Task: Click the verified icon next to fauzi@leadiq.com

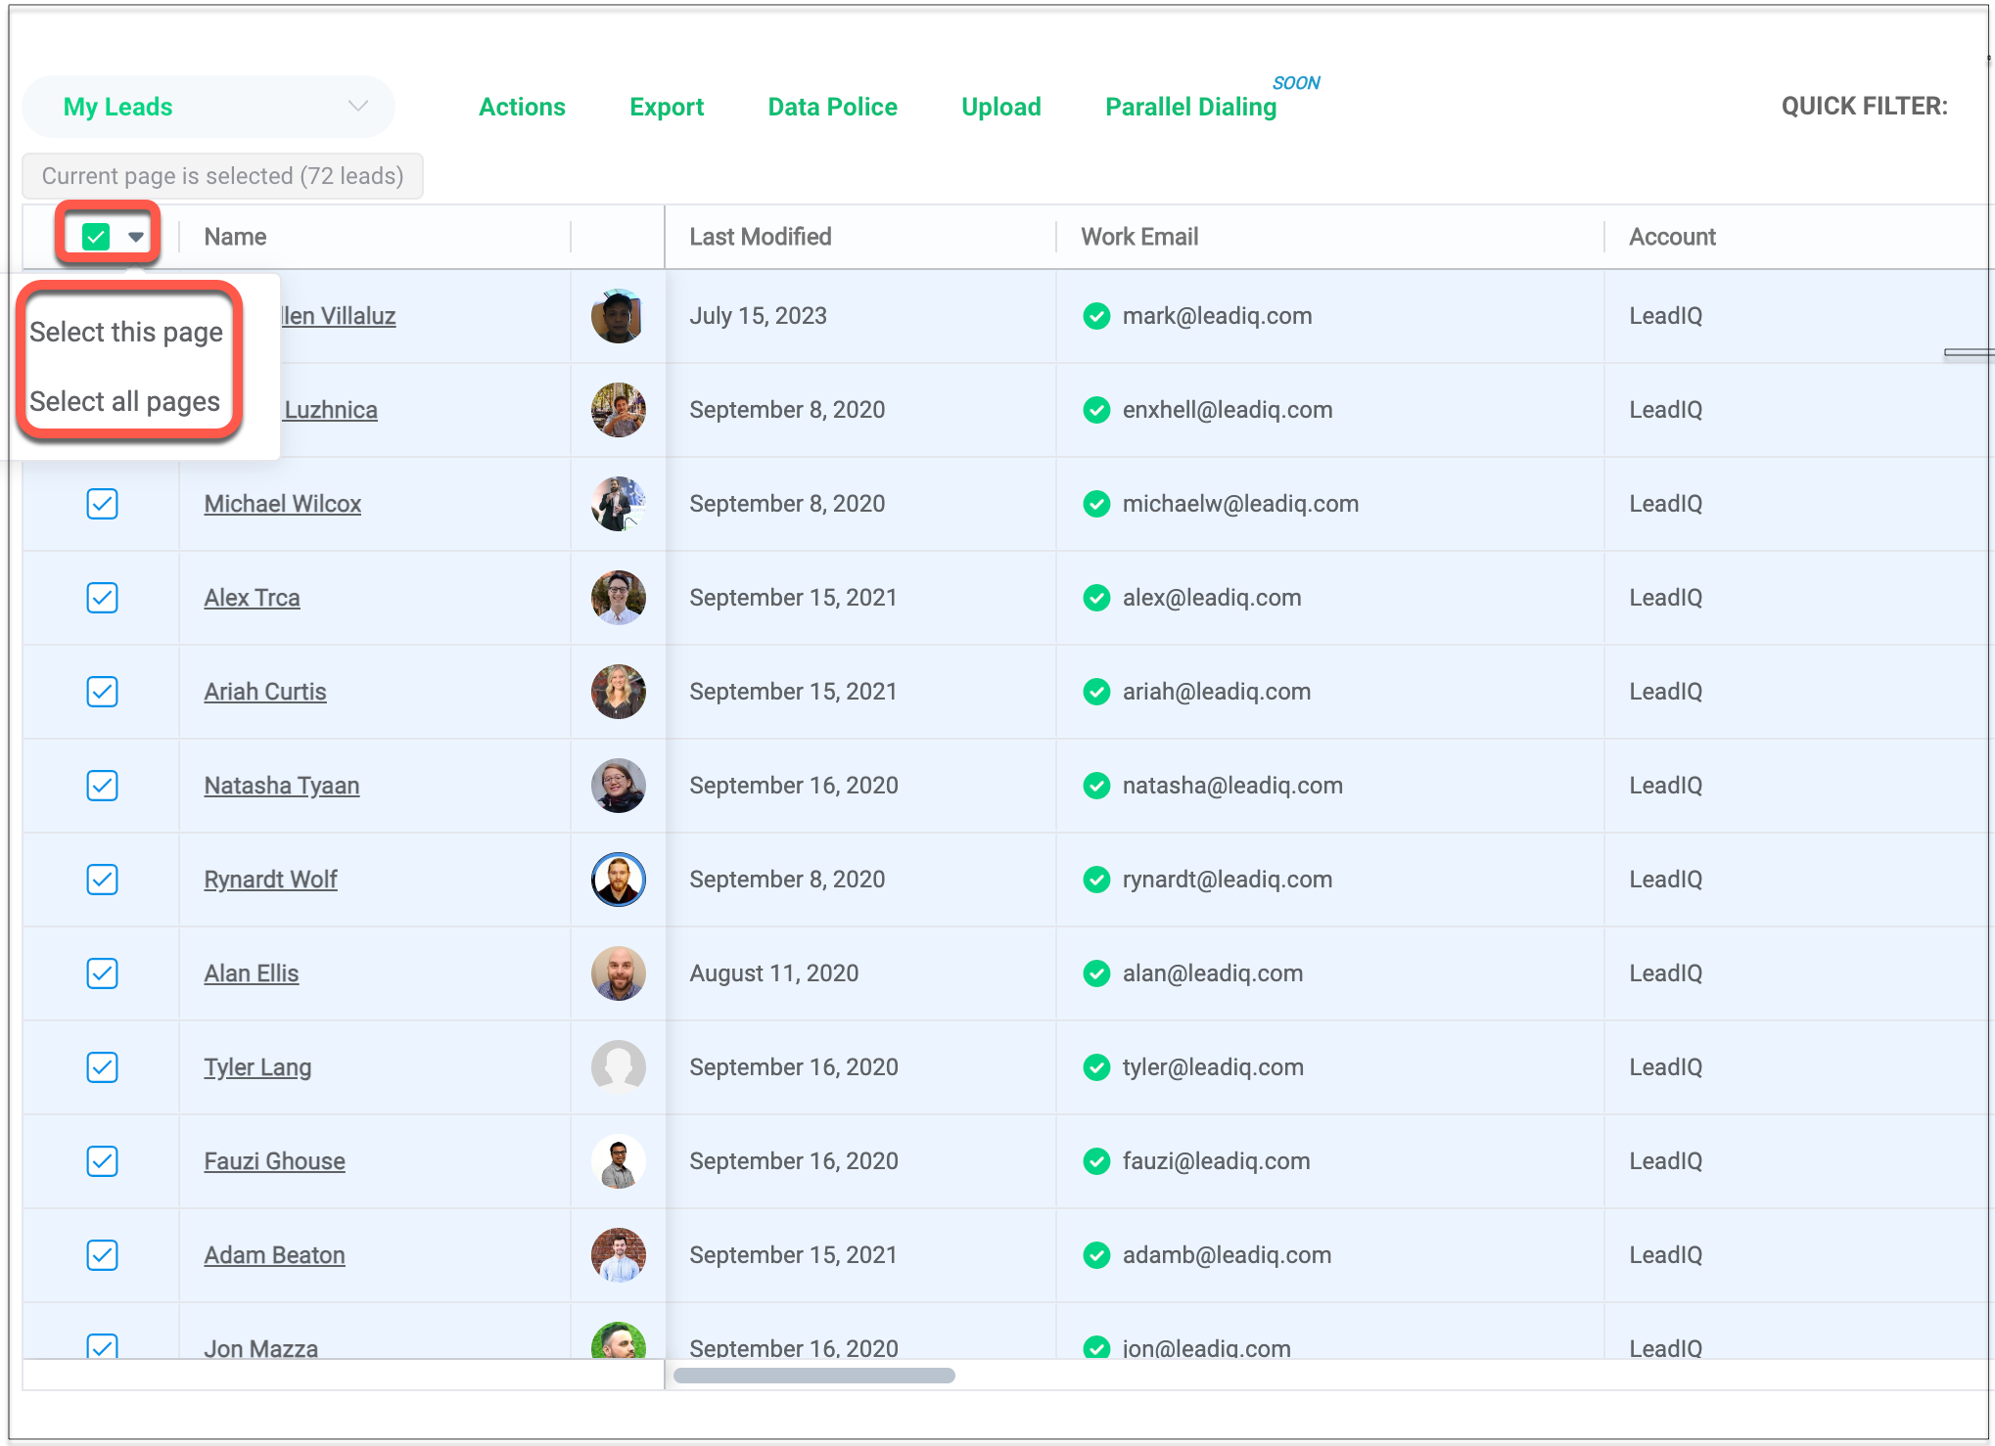Action: click(1096, 1161)
